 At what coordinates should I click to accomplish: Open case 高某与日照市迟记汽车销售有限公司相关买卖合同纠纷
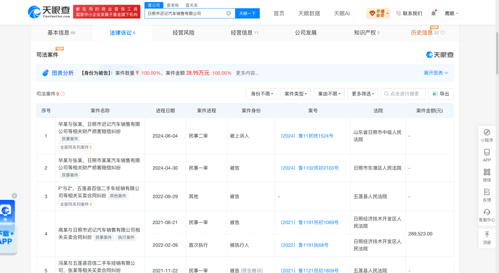click(x=99, y=234)
